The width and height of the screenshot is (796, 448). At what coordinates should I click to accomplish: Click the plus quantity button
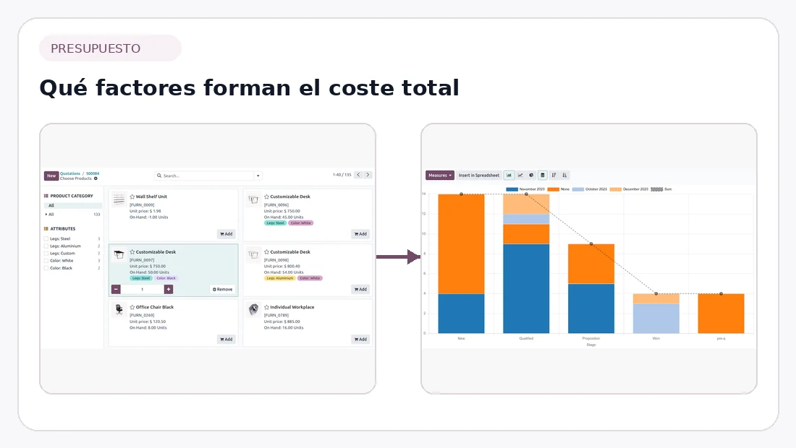tap(169, 289)
